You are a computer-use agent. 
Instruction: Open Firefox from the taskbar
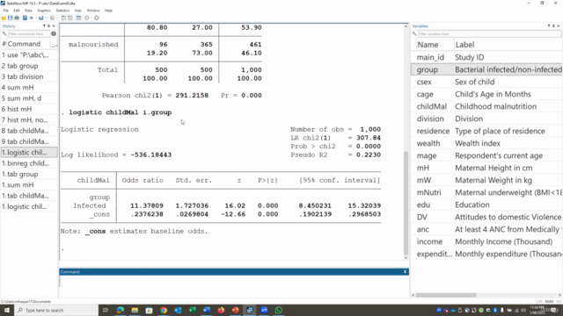(x=221, y=310)
